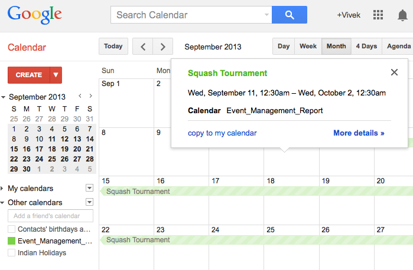
Task: Click the Add a friend's calendar field
Action: coord(50,216)
